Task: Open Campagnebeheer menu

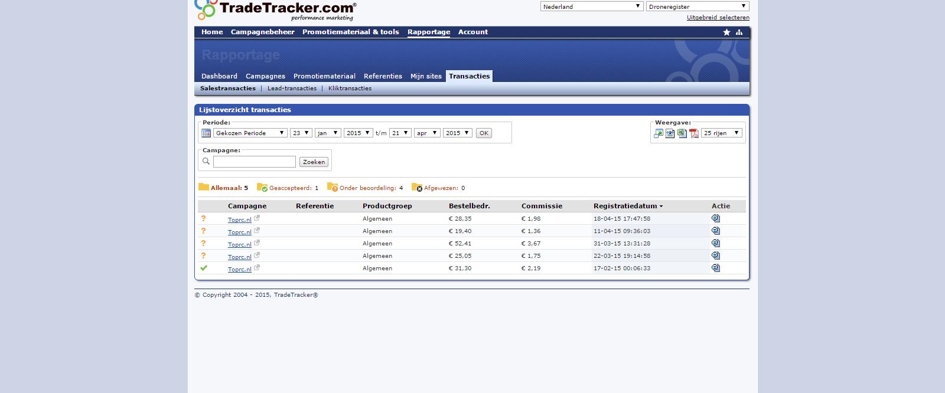Action: pos(263,32)
